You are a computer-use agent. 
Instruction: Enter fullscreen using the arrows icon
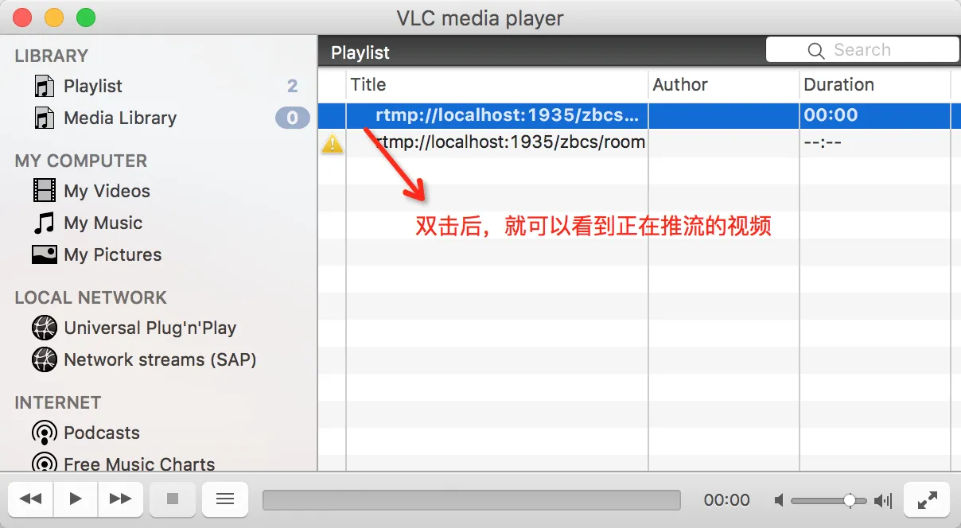928,499
